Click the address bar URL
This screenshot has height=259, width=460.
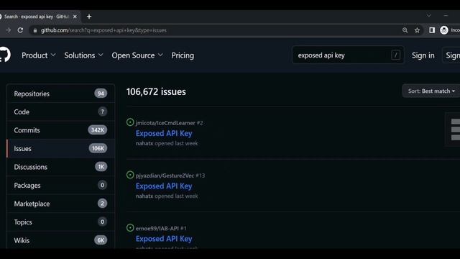[103, 30]
